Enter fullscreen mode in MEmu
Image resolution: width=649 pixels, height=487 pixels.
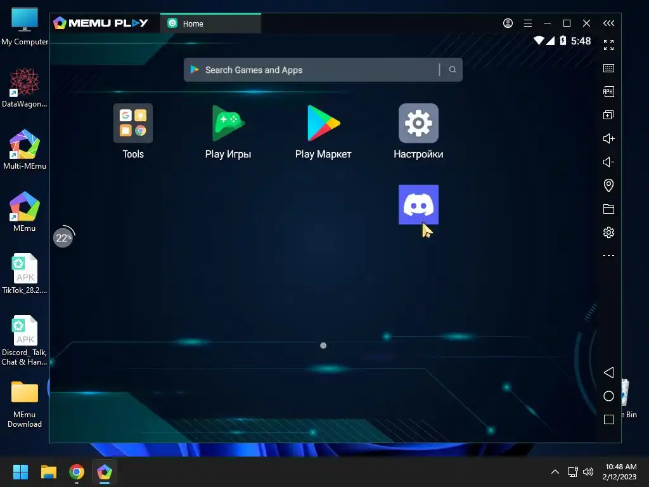tap(608, 45)
